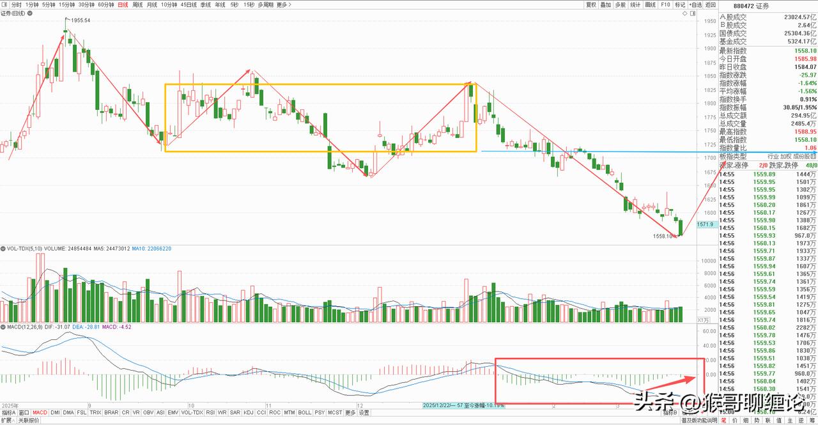Select the 15分钟 period

[66, 4]
